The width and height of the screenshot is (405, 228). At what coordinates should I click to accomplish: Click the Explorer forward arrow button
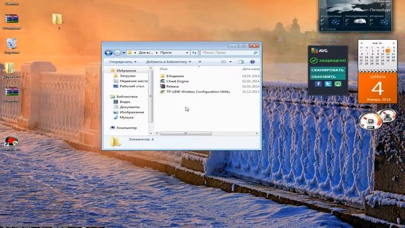coord(117,53)
